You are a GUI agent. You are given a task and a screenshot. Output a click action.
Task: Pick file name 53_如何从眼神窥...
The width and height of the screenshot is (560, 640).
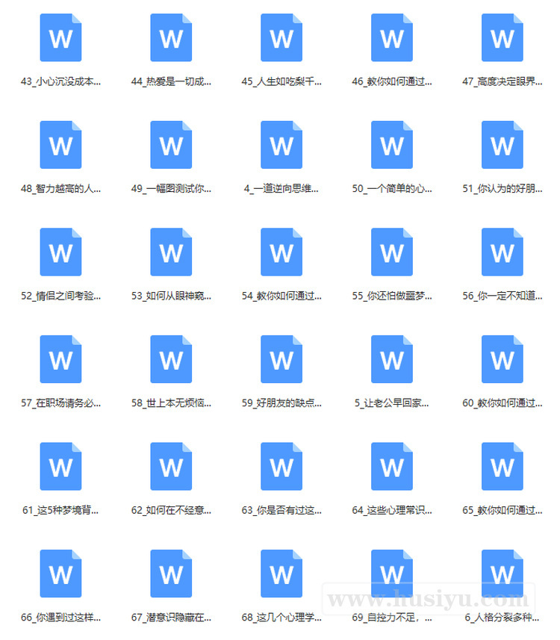171,296
